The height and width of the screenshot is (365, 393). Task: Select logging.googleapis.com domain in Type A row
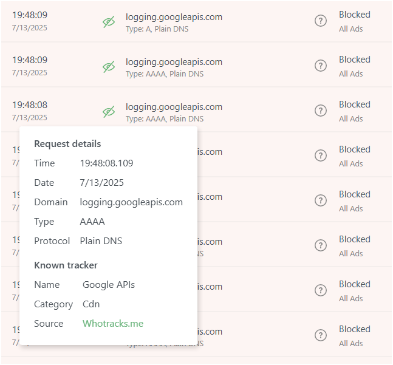[x=174, y=17]
